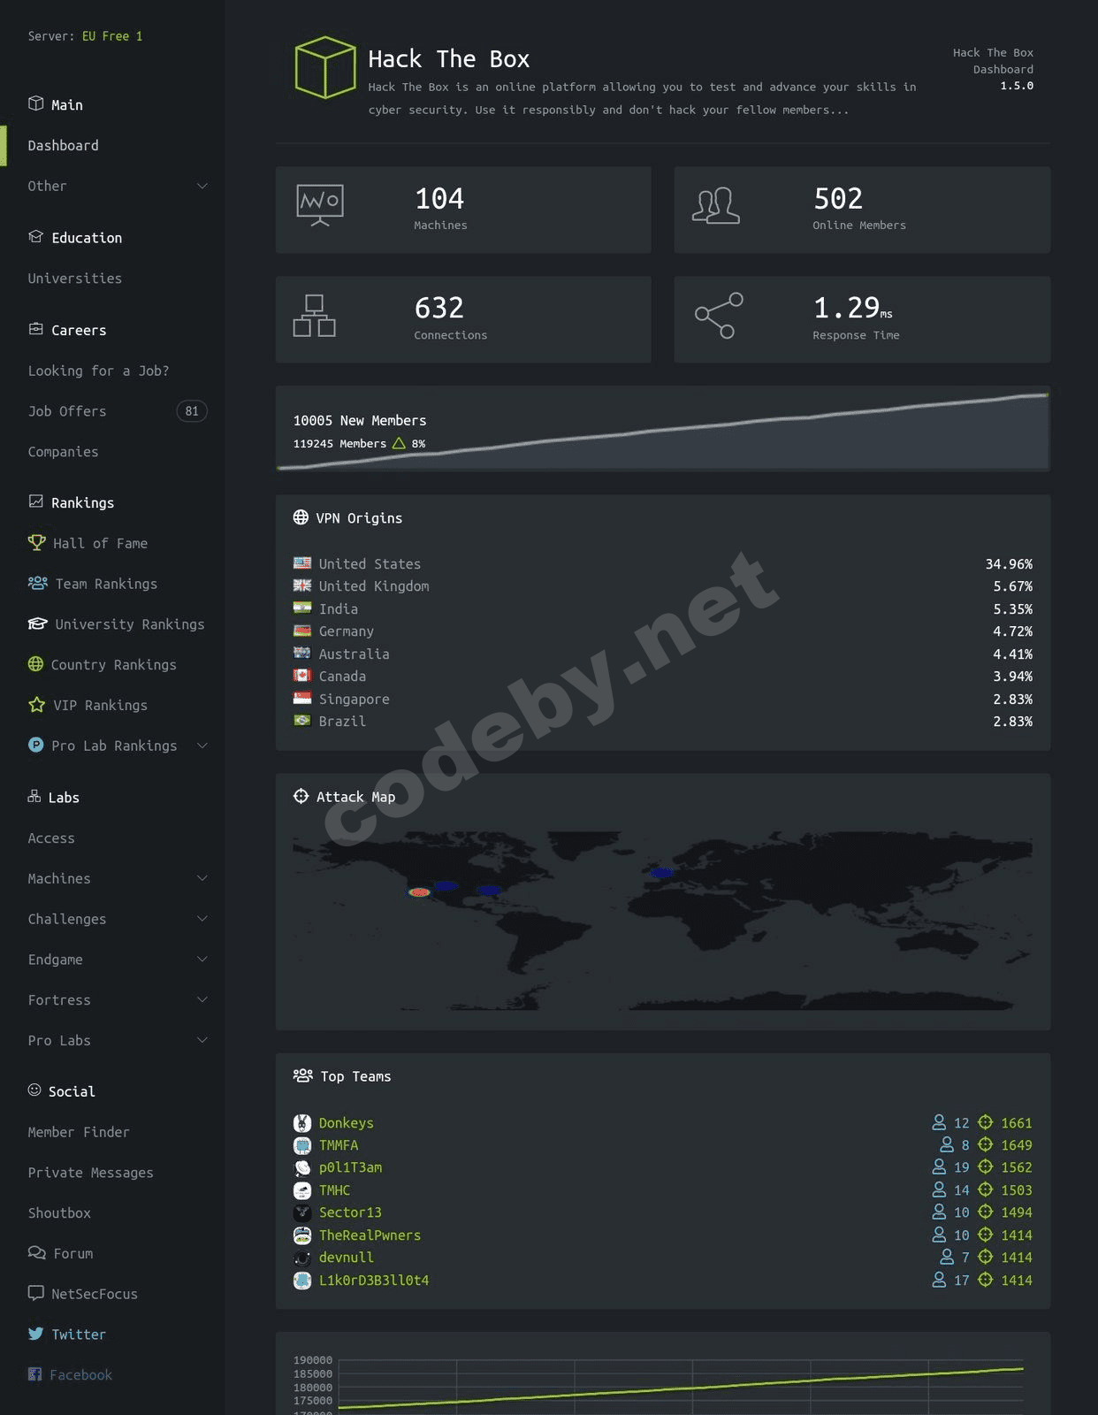Image resolution: width=1098 pixels, height=1415 pixels.
Task: Expand the Fortress submenu chevron
Action: [202, 999]
